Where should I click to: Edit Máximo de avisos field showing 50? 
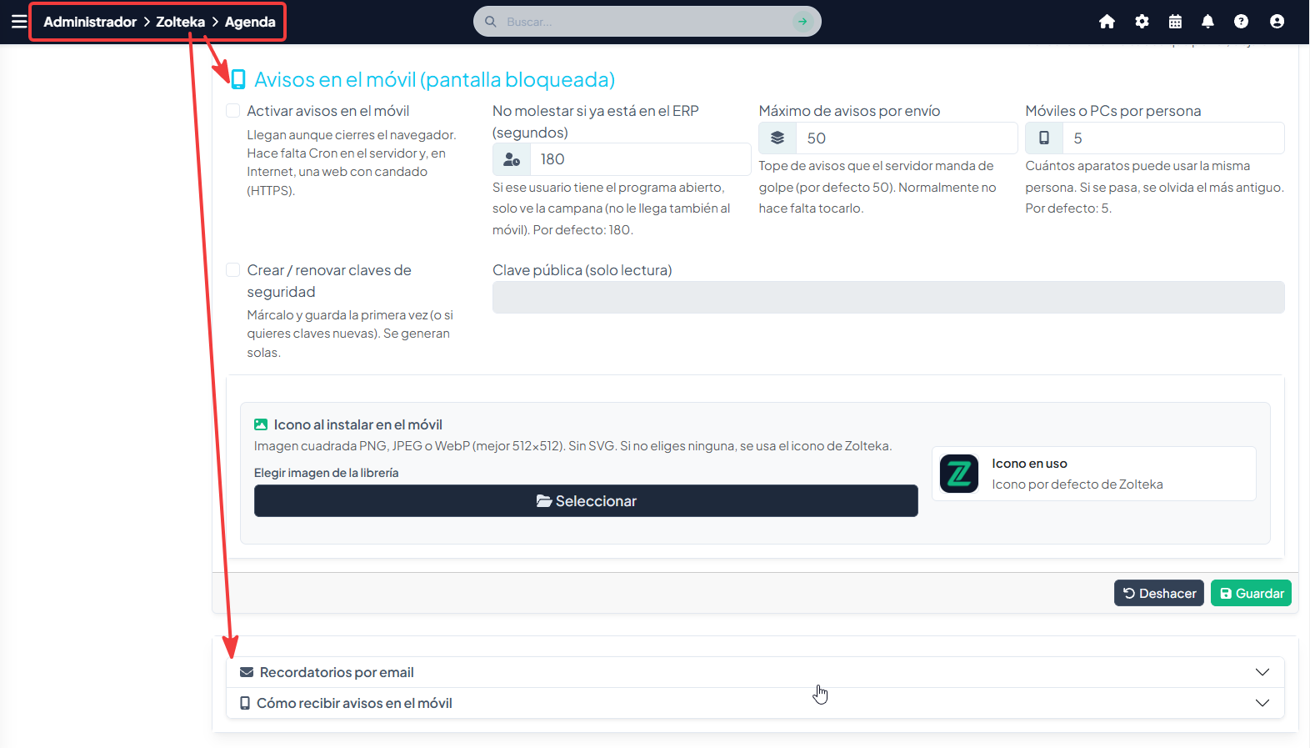(x=907, y=138)
